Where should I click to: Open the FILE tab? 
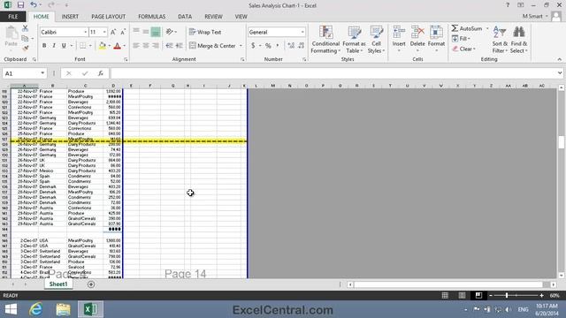pos(13,17)
